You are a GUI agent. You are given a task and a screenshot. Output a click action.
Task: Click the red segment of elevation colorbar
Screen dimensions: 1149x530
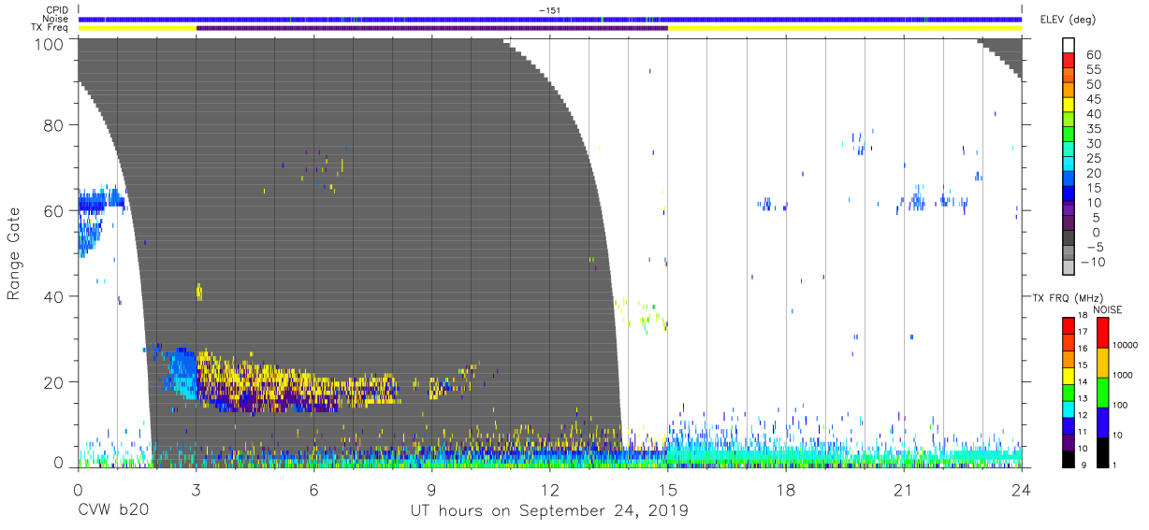(x=1069, y=59)
